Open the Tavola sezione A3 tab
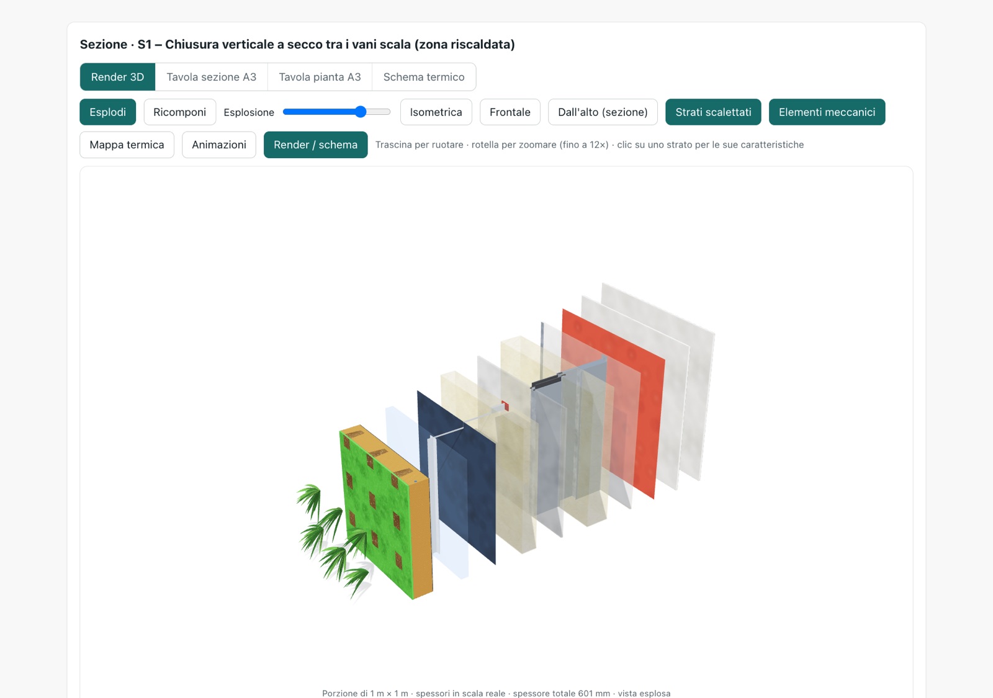 point(211,77)
